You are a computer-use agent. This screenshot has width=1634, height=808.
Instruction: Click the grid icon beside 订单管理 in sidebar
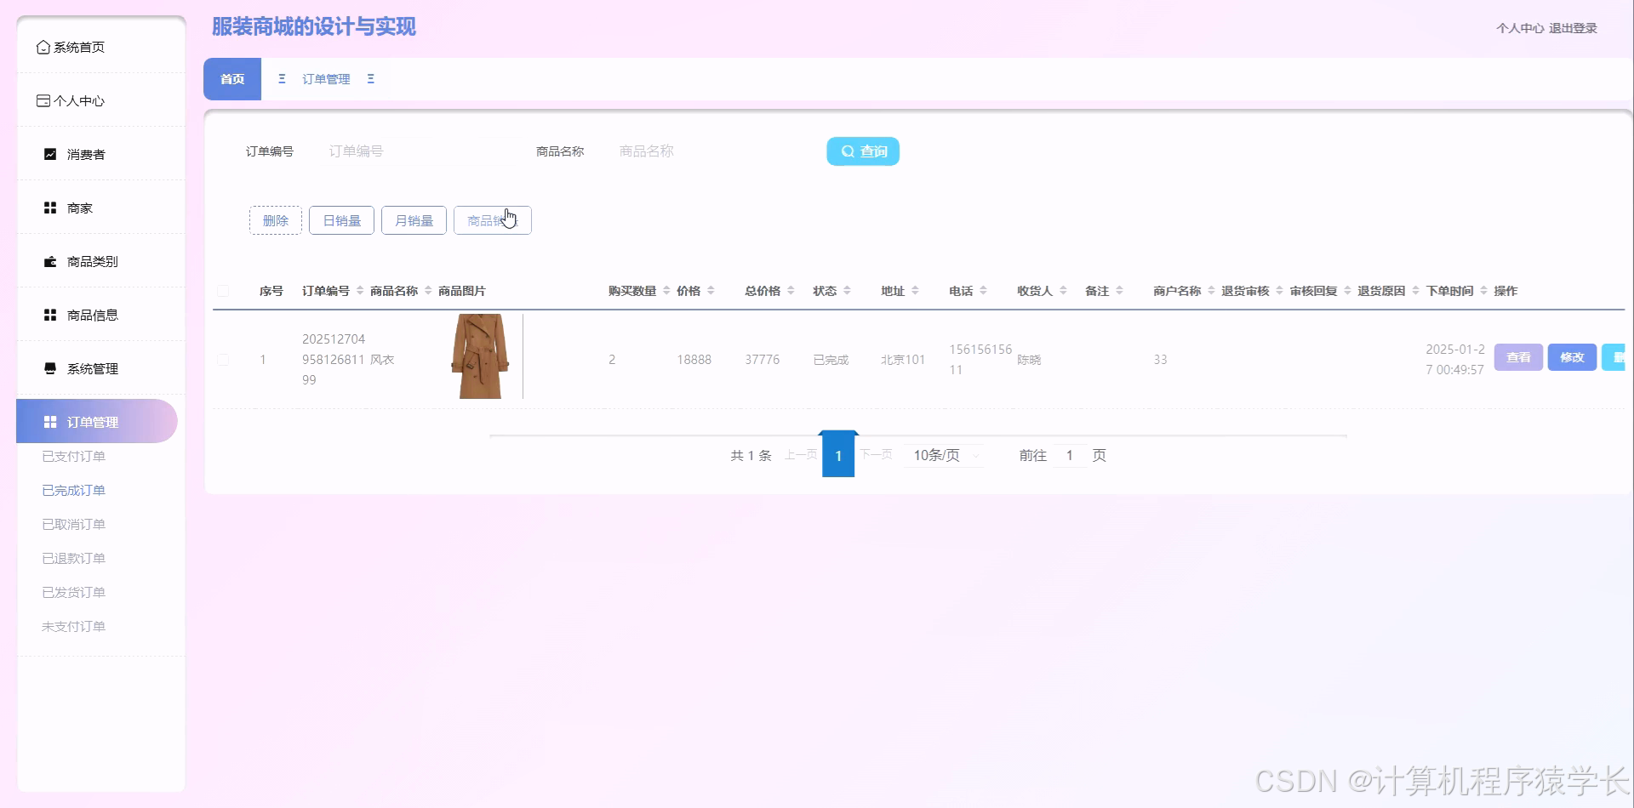click(x=50, y=423)
